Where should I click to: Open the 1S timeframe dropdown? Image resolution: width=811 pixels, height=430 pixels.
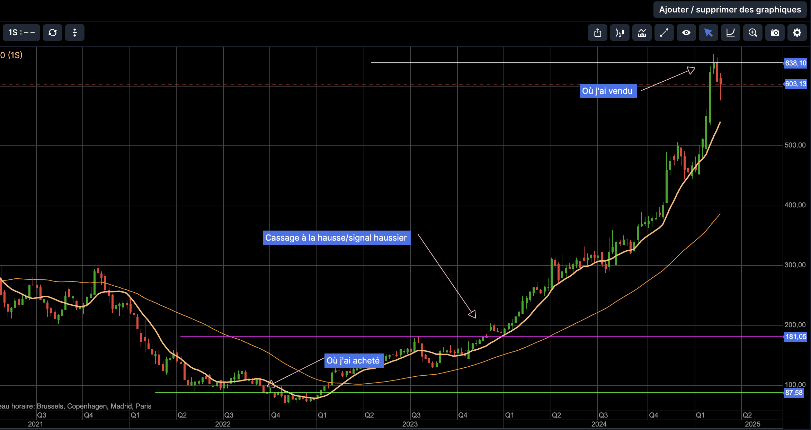[x=21, y=33]
